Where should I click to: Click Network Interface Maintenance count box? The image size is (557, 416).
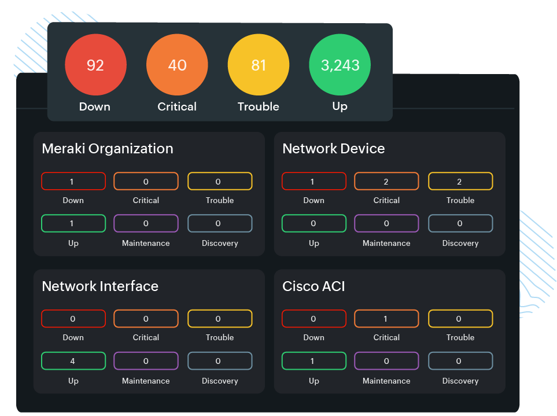[146, 361]
